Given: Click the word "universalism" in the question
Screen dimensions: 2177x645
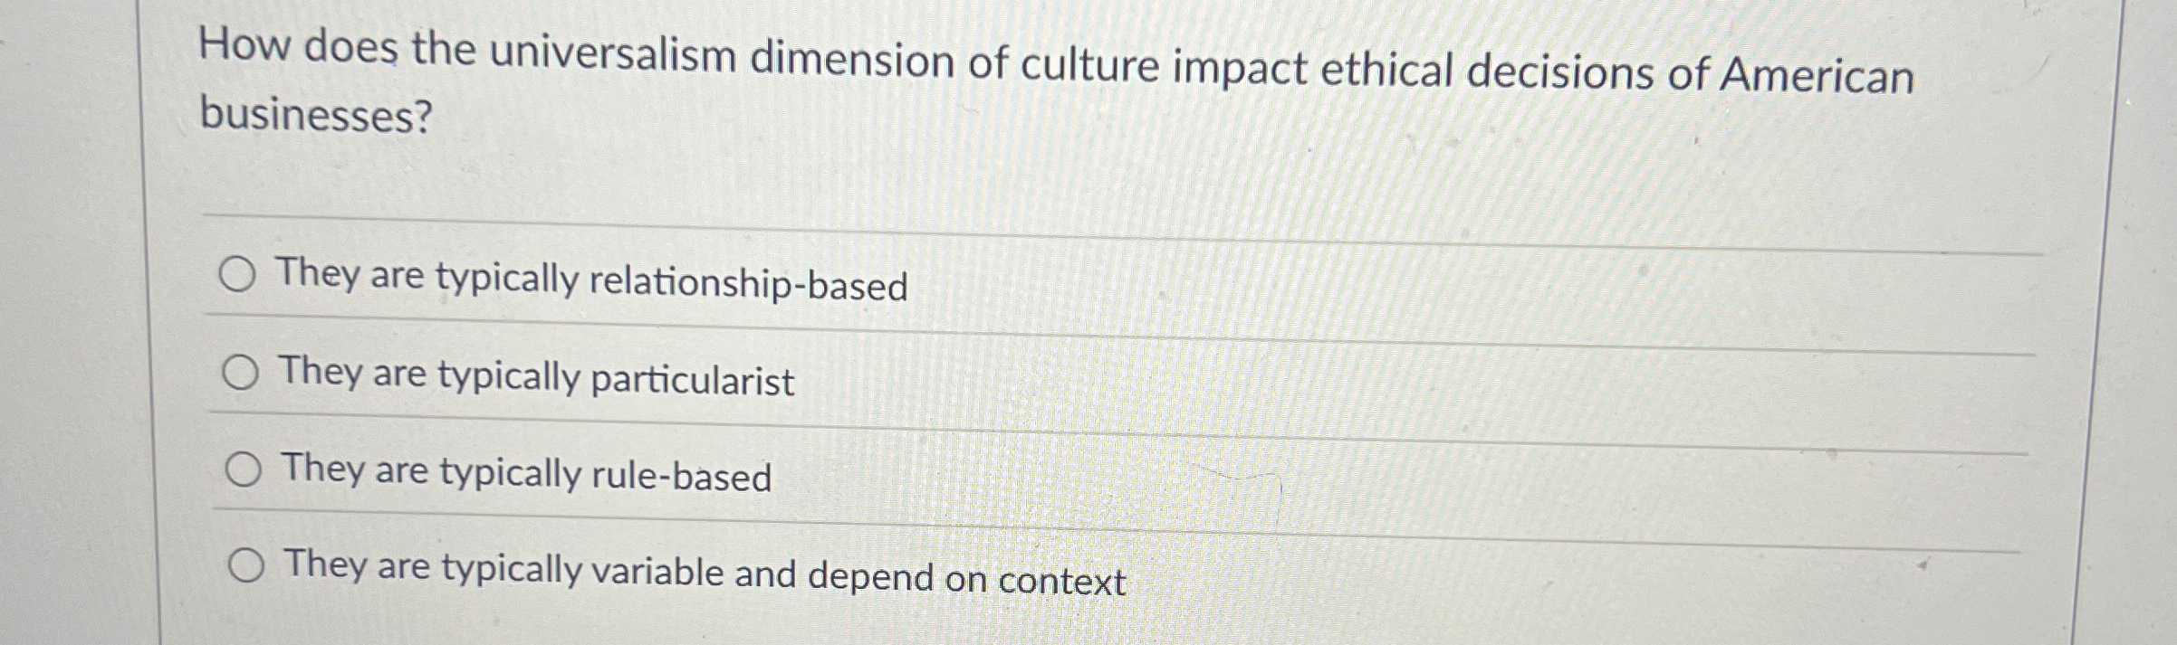Looking at the screenshot, I should tap(614, 56).
